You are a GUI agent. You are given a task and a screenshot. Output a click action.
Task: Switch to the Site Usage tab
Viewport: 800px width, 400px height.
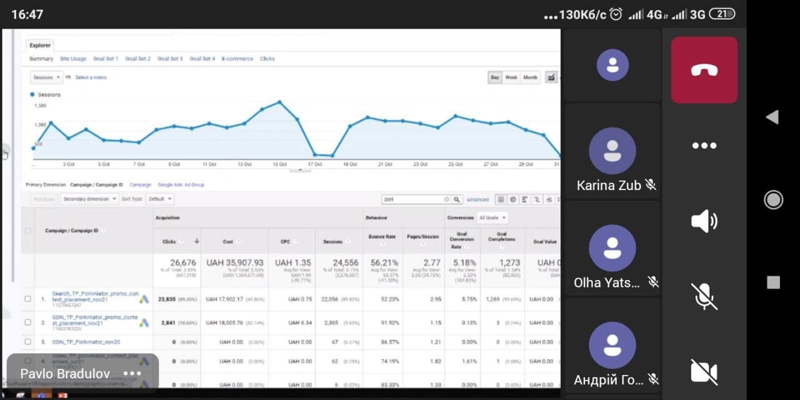(73, 59)
